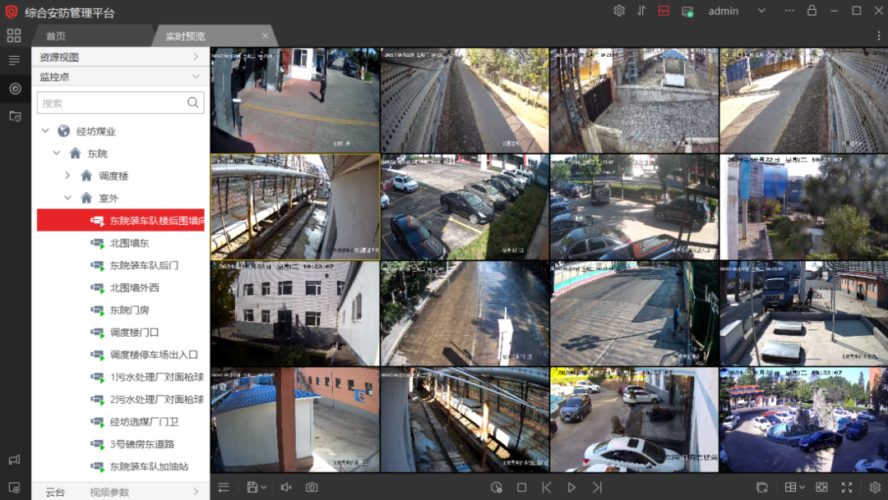Image resolution: width=888 pixels, height=500 pixels.
Task: Click the lock screen padlock icon
Action: pyautogui.click(x=812, y=11)
